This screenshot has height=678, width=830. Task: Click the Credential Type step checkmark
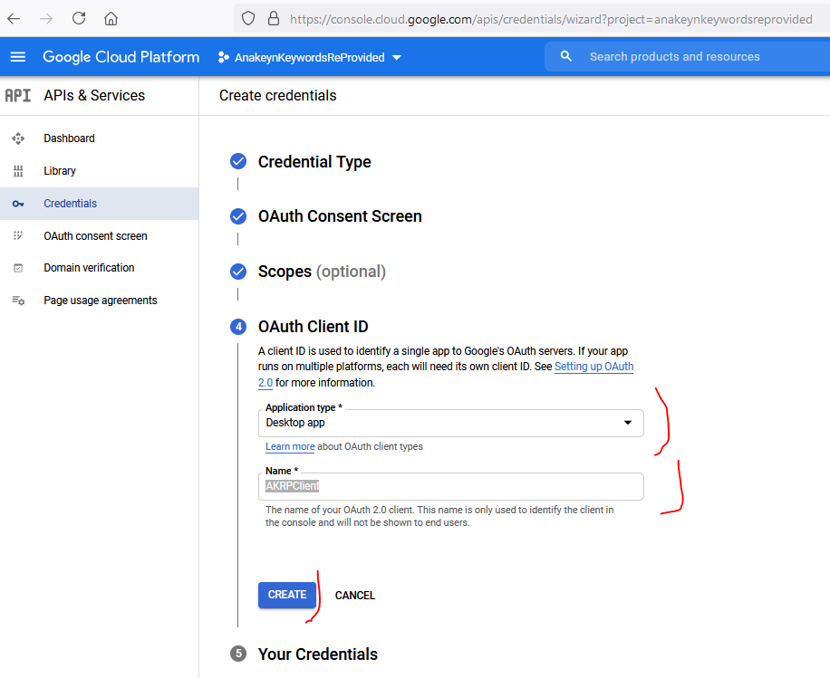point(238,161)
